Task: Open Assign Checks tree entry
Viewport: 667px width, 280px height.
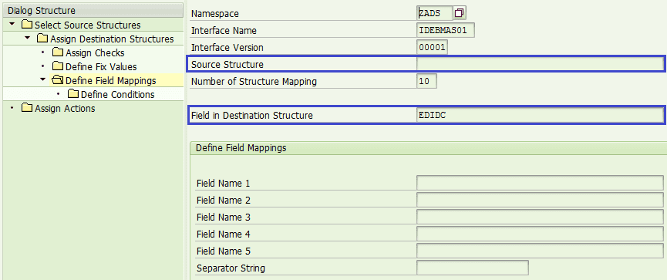Action: (x=95, y=53)
